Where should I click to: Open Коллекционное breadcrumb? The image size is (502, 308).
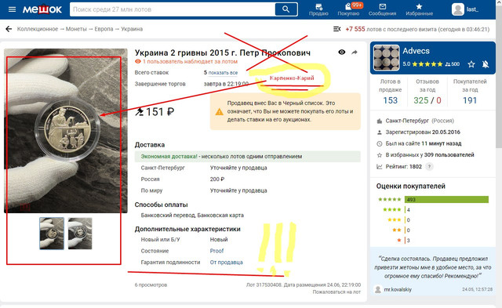click(x=38, y=29)
